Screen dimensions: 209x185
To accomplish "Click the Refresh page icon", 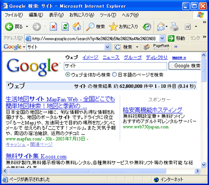I will click(x=65, y=27).
